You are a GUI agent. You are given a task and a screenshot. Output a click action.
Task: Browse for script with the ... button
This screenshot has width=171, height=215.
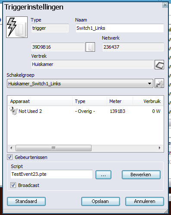103,174
